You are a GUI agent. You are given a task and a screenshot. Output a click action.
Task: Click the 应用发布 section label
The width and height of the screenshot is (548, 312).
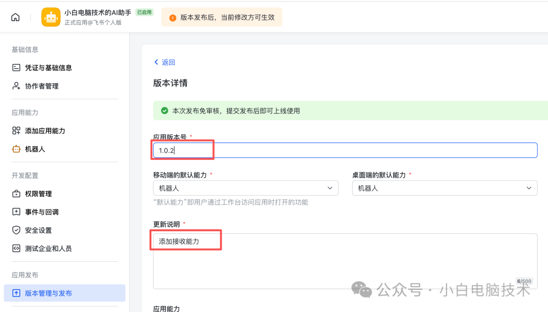coord(25,275)
